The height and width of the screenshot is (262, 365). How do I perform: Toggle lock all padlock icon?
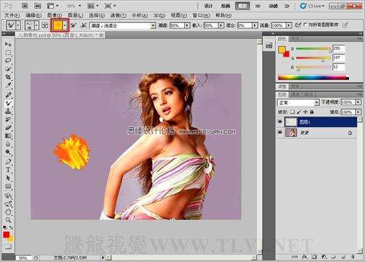(312, 112)
